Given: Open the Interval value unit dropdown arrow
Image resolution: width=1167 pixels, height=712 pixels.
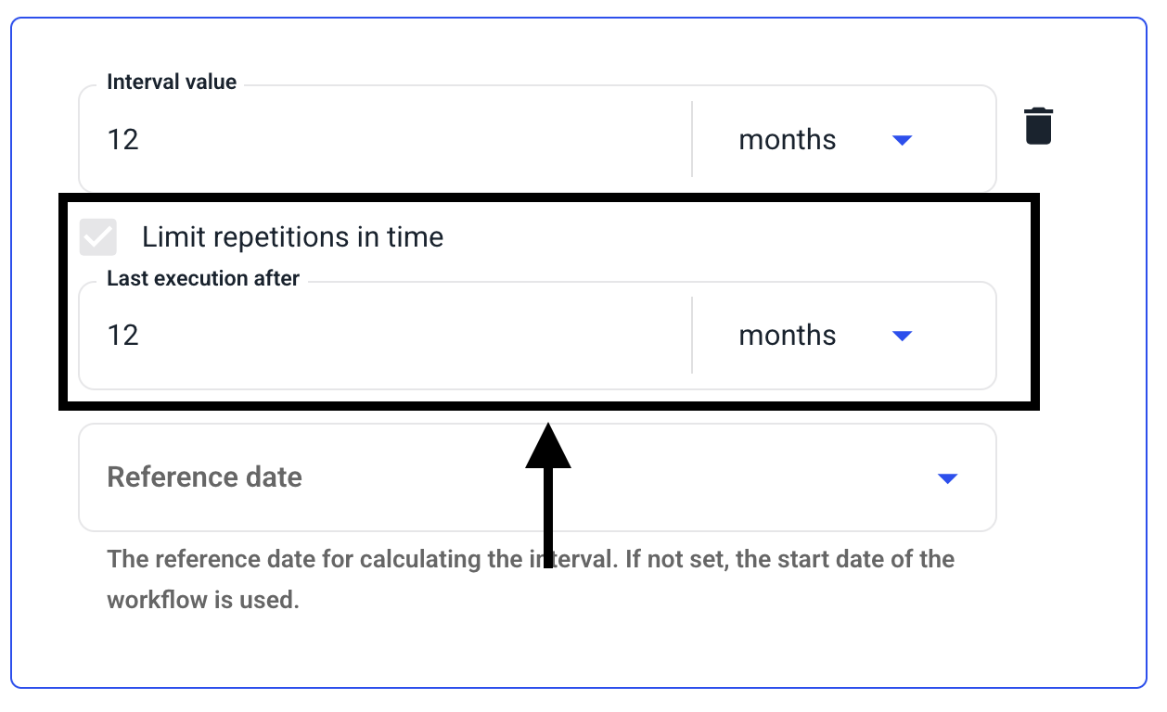Looking at the screenshot, I should pos(902,140).
